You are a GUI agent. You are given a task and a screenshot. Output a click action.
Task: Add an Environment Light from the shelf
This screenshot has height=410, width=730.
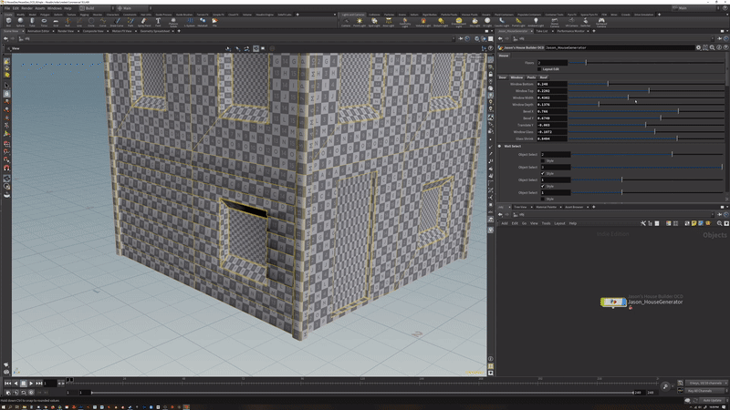tap(459, 22)
